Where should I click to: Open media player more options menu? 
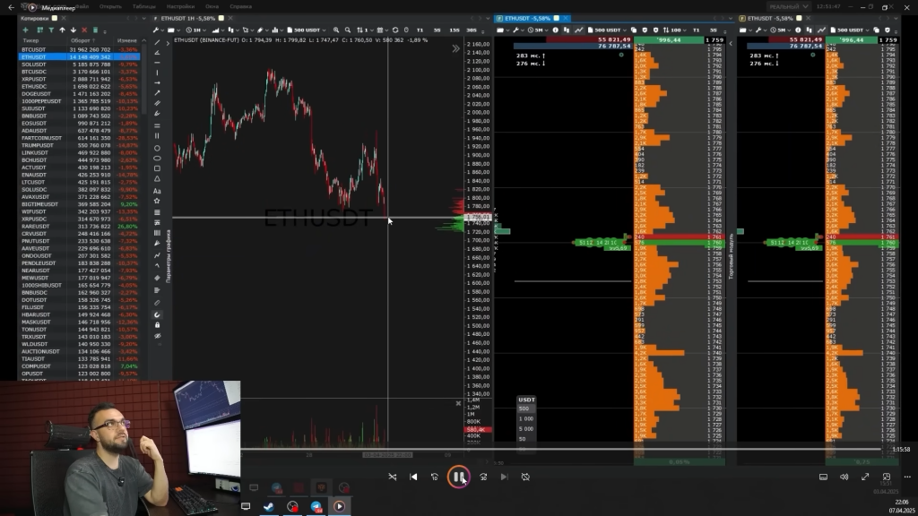coord(907,477)
